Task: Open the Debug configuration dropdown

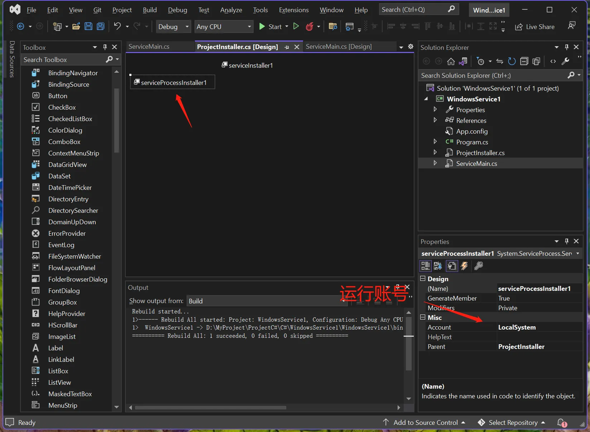Action: click(x=173, y=27)
